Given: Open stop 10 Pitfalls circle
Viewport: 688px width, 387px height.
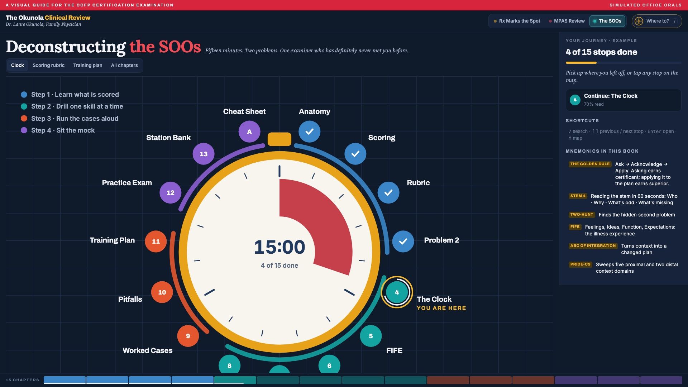Looking at the screenshot, I should point(162,292).
